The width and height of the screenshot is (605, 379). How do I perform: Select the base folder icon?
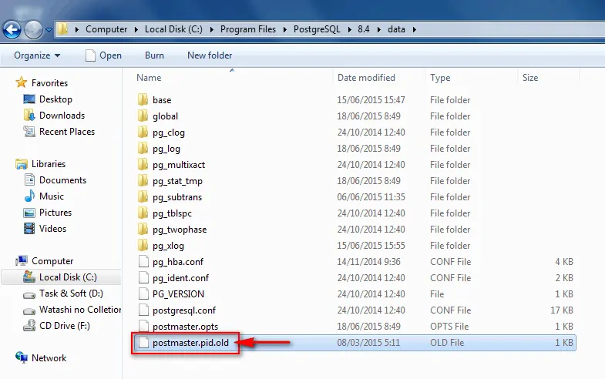pos(143,99)
